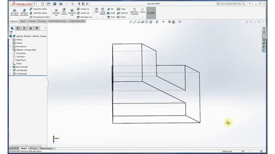Expand the SOLIDWORKS menu flyout arrow
275x154 pixels.
tap(34, 3)
